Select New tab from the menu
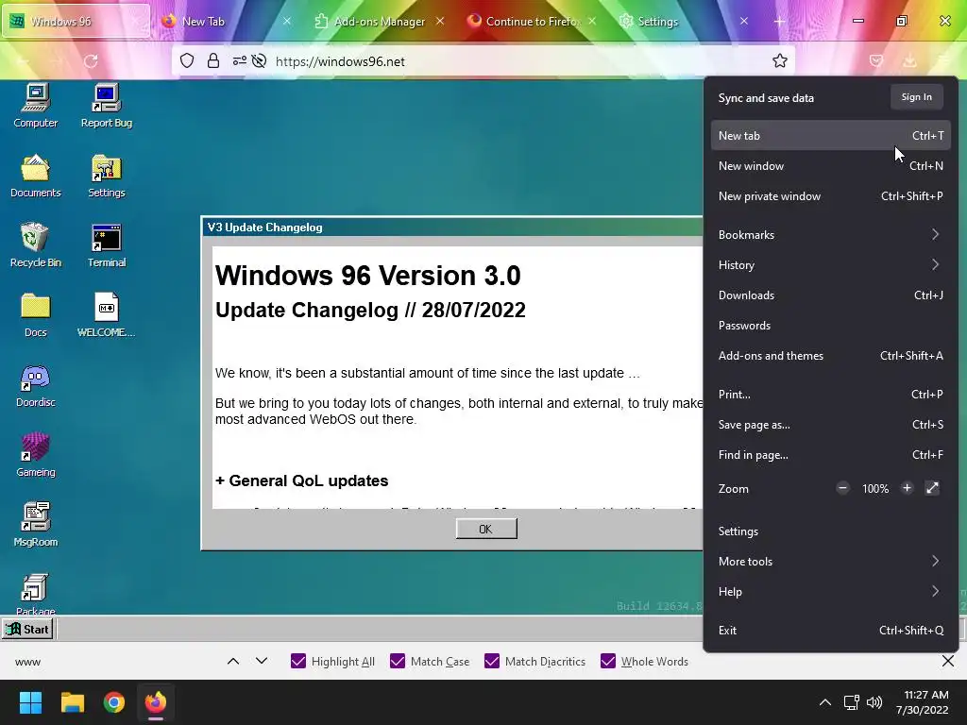Screen dimensions: 967x725 click(x=830, y=135)
